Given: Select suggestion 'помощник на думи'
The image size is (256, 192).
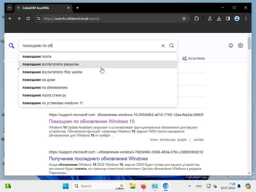Looking at the screenshot, I should tap(98, 80).
